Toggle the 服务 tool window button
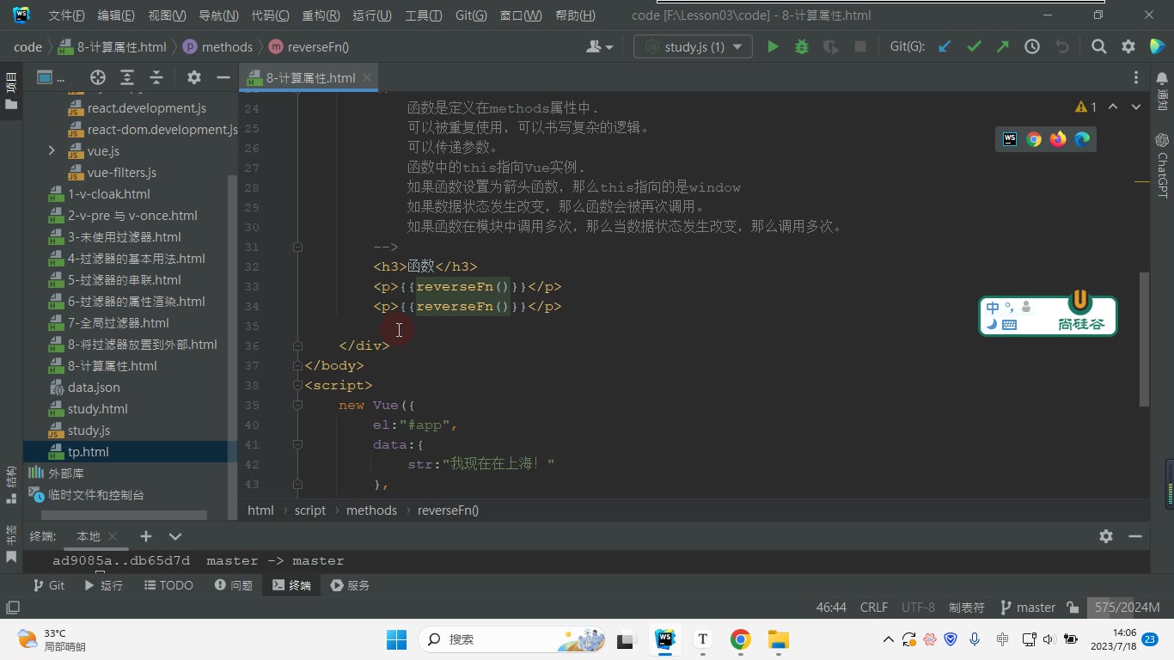1174x660 pixels. pyautogui.click(x=350, y=585)
